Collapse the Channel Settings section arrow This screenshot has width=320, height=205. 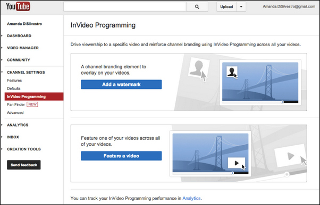2,72
